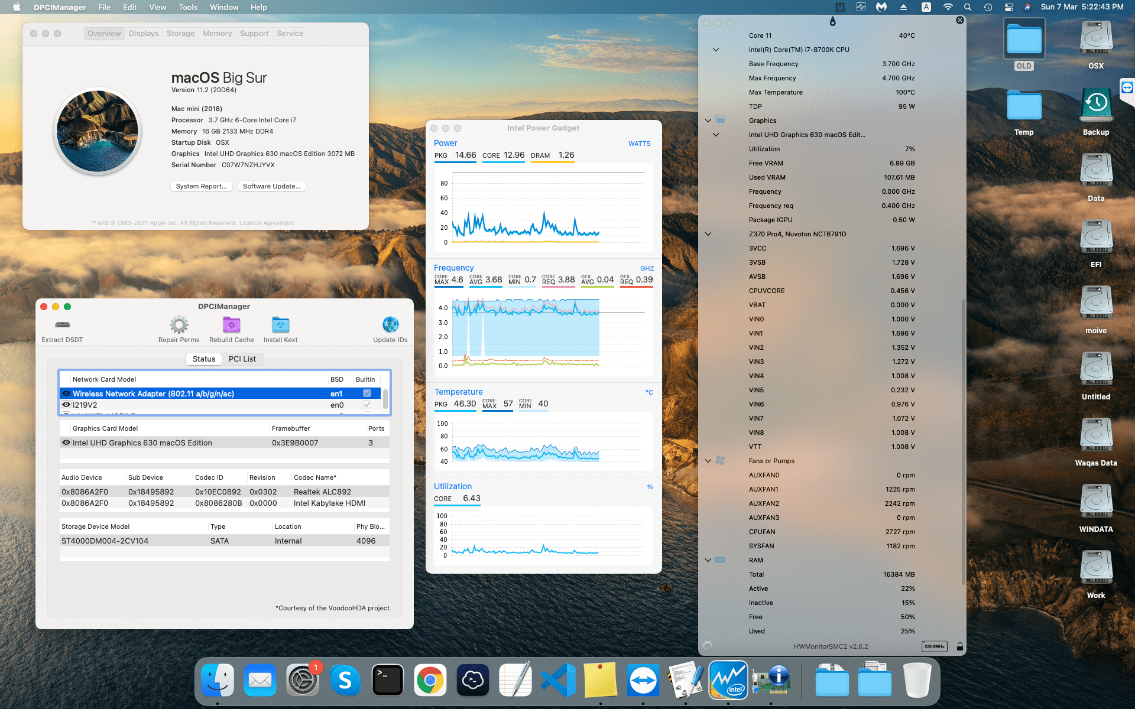Click Extract DSDT icon in DPCIManager
This screenshot has height=709, width=1135.
click(x=62, y=325)
